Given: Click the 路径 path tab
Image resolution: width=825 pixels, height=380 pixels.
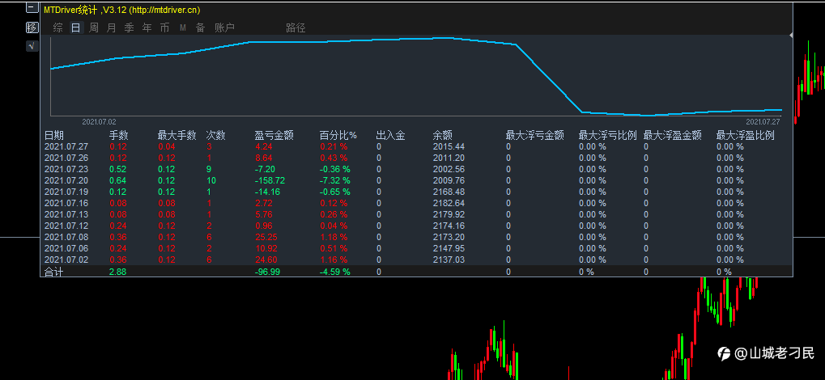Looking at the screenshot, I should pyautogui.click(x=296, y=27).
